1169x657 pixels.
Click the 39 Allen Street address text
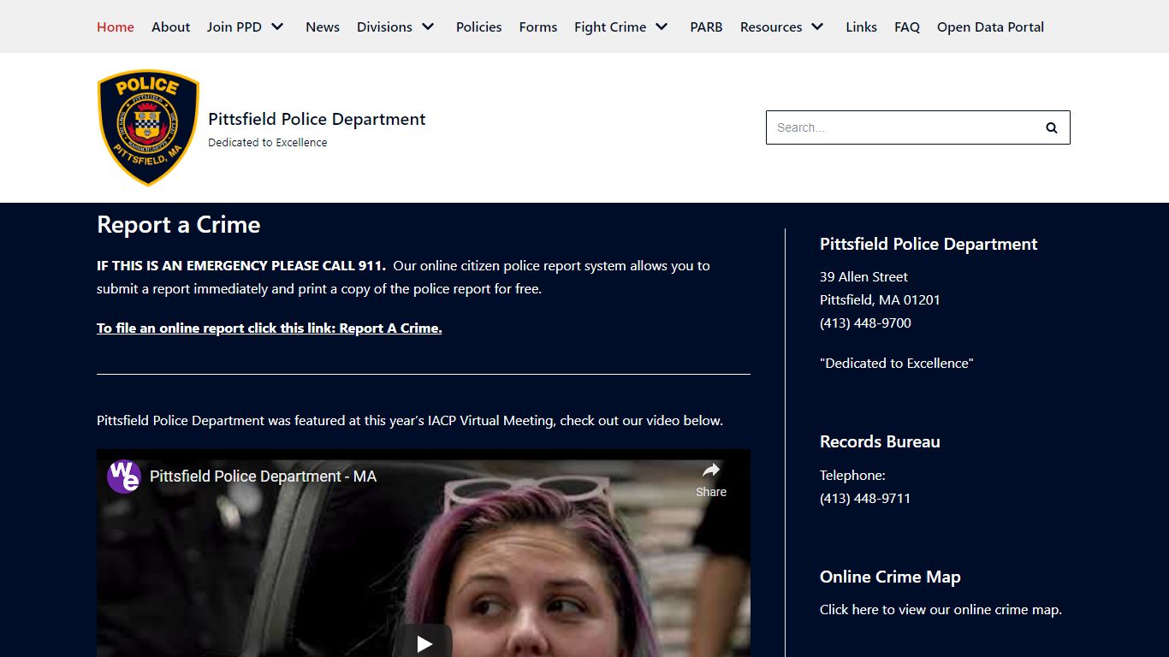[x=863, y=277]
